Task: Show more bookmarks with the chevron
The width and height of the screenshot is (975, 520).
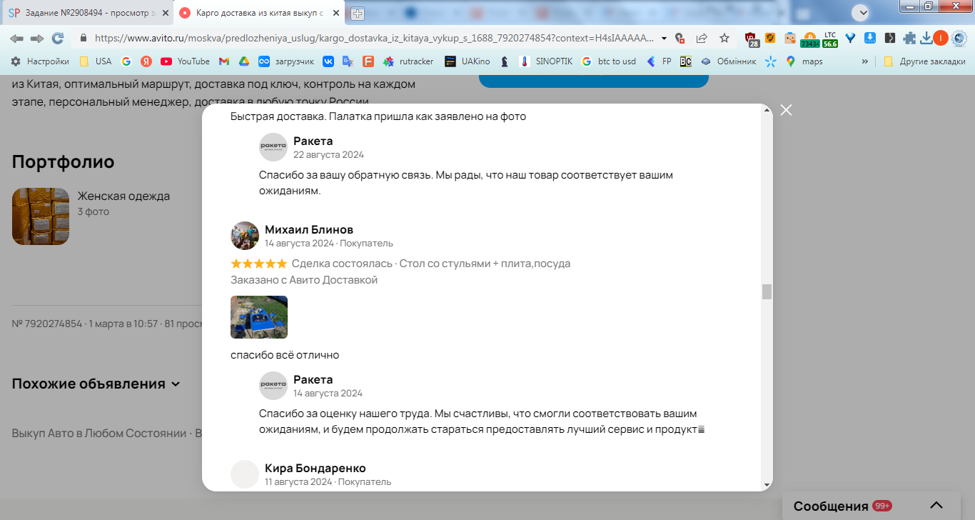Action: [865, 61]
